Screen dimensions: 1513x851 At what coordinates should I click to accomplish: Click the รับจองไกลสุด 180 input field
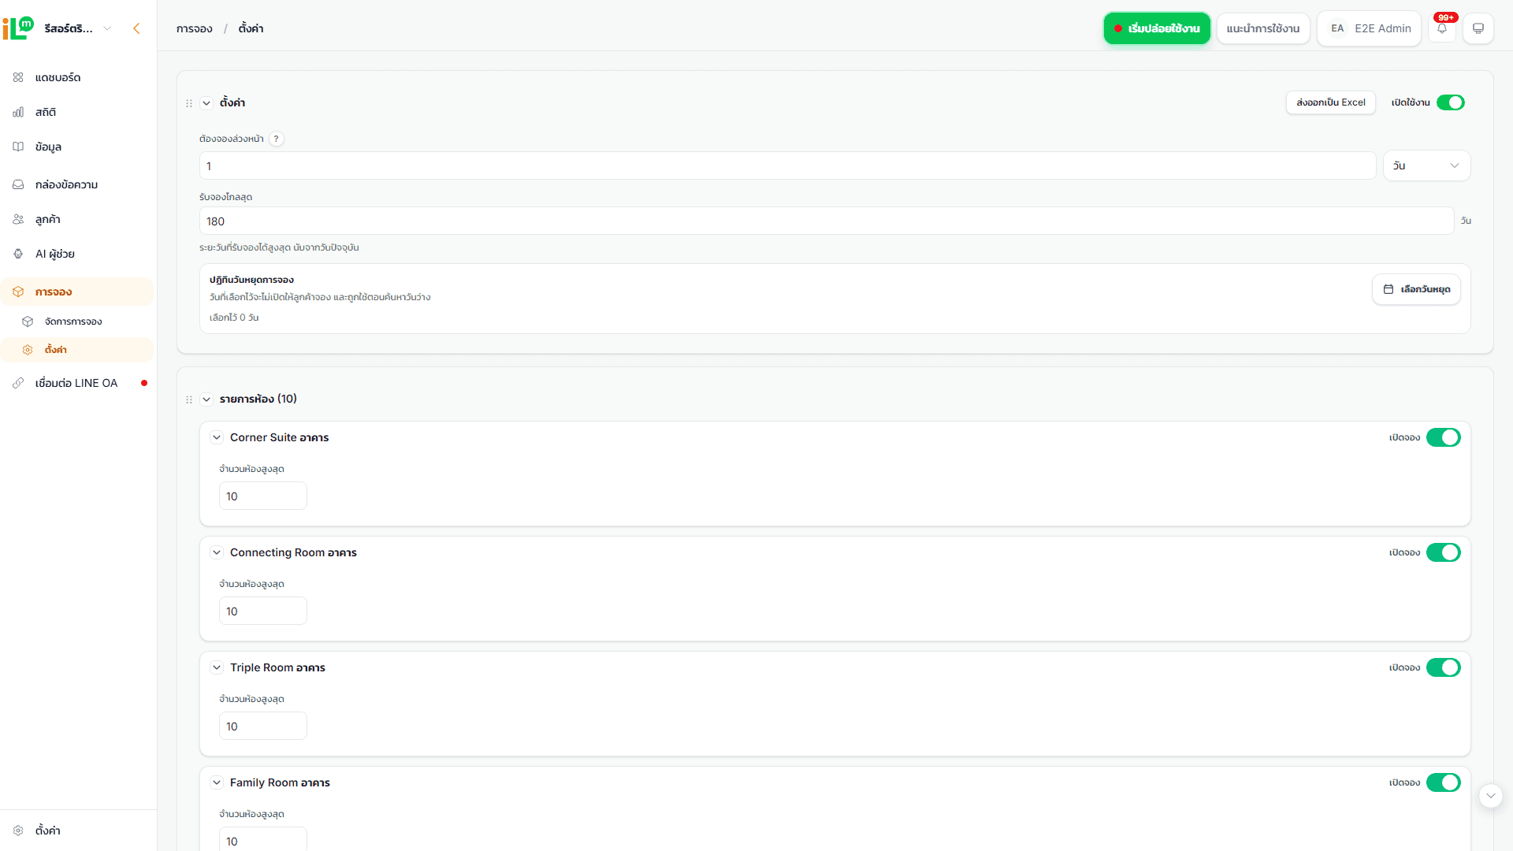827,221
